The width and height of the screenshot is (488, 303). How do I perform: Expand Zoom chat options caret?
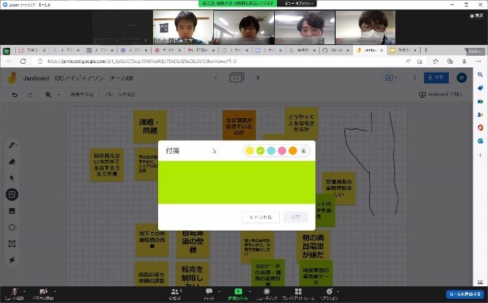coord(219,291)
